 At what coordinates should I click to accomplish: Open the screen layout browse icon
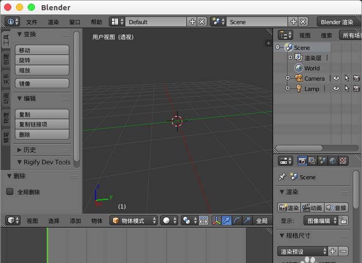tap(117, 22)
